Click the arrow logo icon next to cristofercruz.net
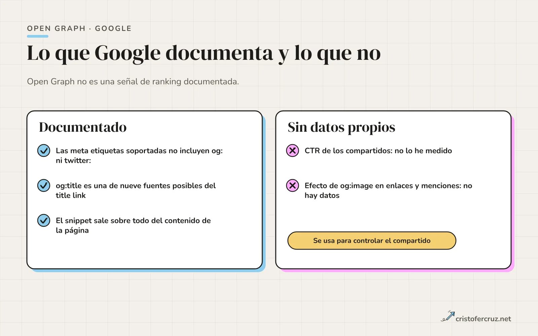This screenshot has height=336, width=538. pyautogui.click(x=448, y=316)
